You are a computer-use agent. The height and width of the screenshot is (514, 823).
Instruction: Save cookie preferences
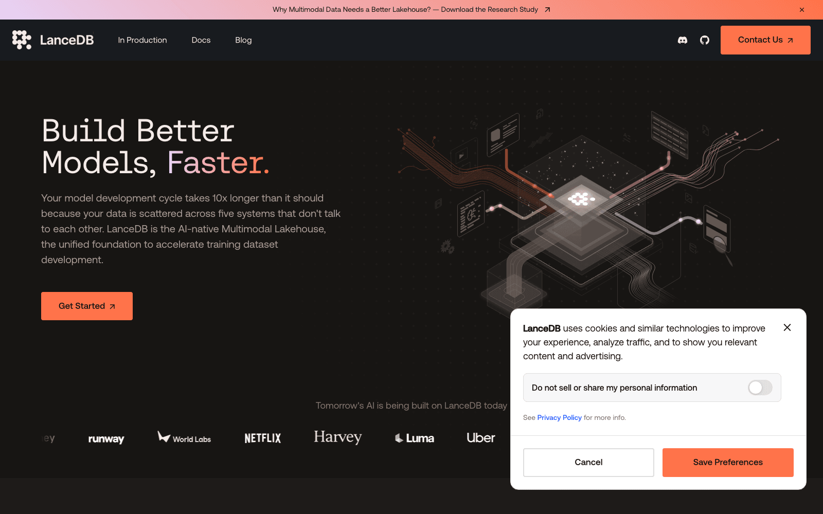pyautogui.click(x=728, y=462)
